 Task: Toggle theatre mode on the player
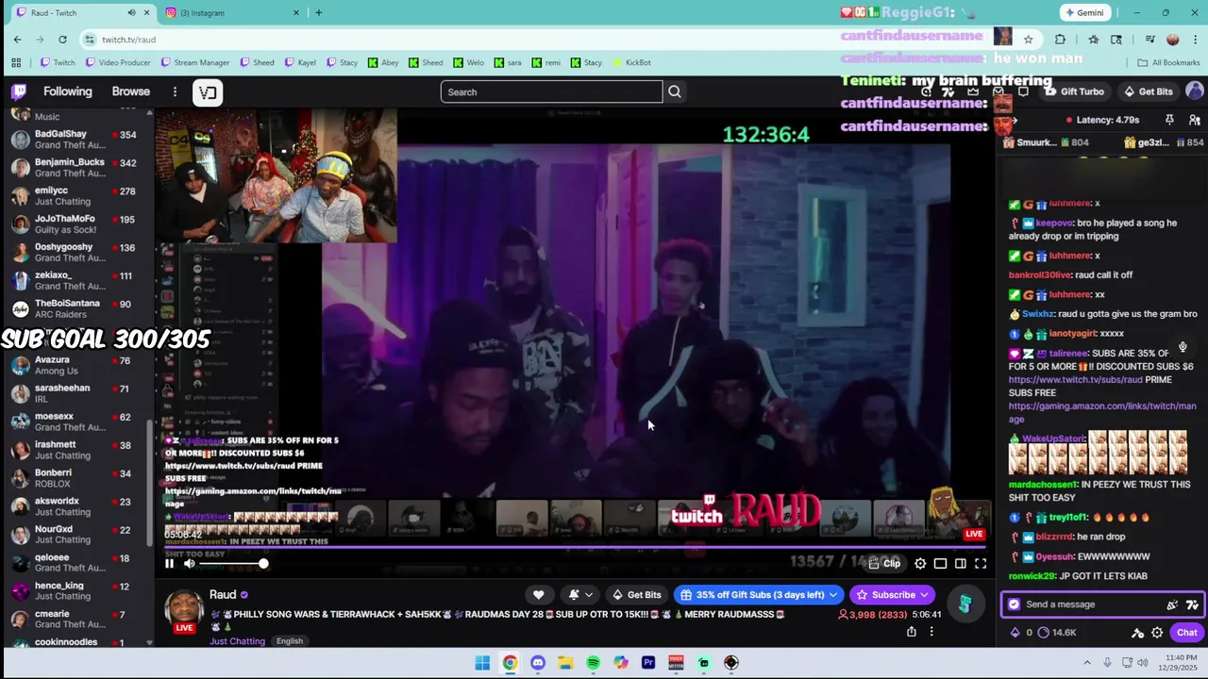tap(960, 564)
